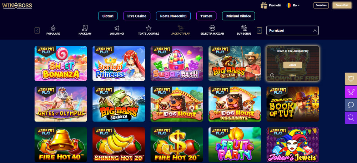Open the Gates of Olympus game thumbnail

click(61, 104)
